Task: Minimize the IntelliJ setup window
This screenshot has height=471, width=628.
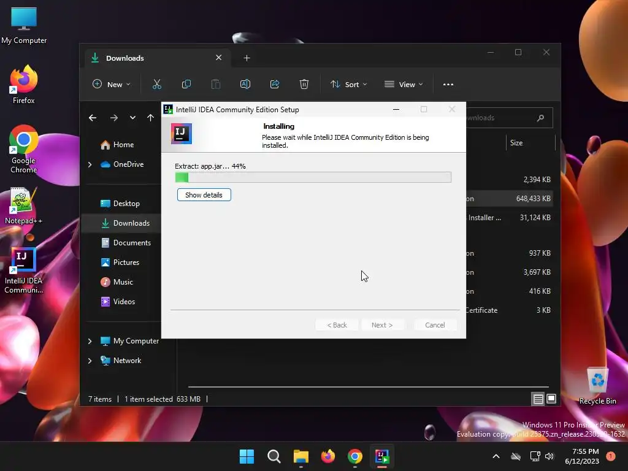Action: point(396,109)
